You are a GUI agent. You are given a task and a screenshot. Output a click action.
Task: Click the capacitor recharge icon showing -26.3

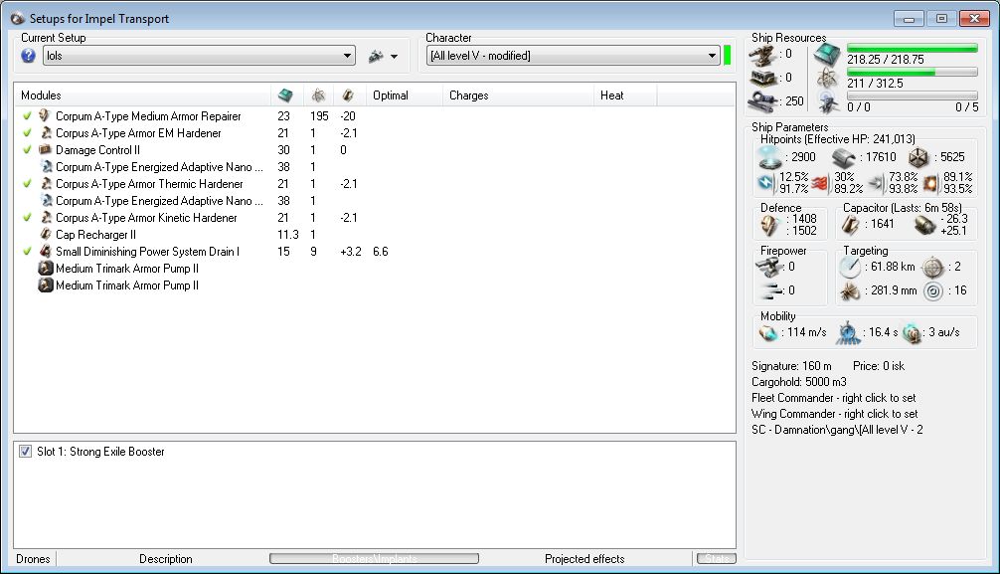click(924, 225)
